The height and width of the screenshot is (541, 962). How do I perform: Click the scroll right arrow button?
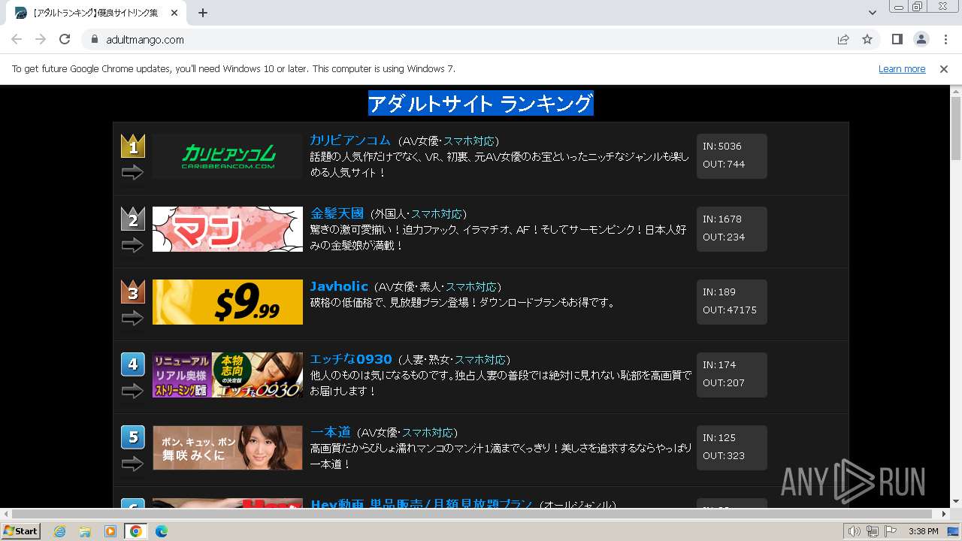pyautogui.click(x=945, y=514)
